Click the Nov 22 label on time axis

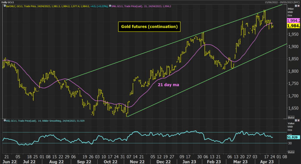pyautogui.click(x=137, y=162)
